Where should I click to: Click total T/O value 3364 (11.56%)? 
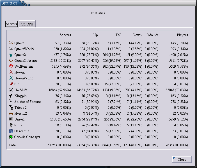pos(111,145)
